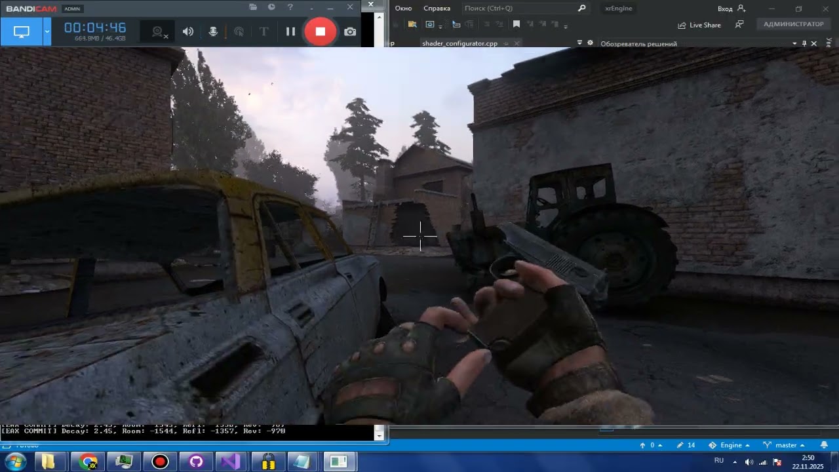Open the Справка menu in Visual Studio

[x=437, y=9]
